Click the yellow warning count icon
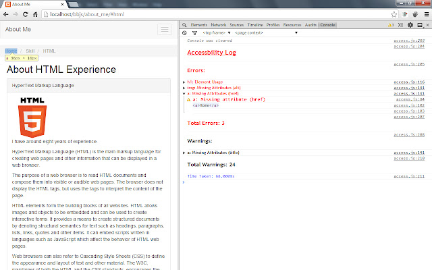Screen dimensions: 432x270 click(x=391, y=25)
